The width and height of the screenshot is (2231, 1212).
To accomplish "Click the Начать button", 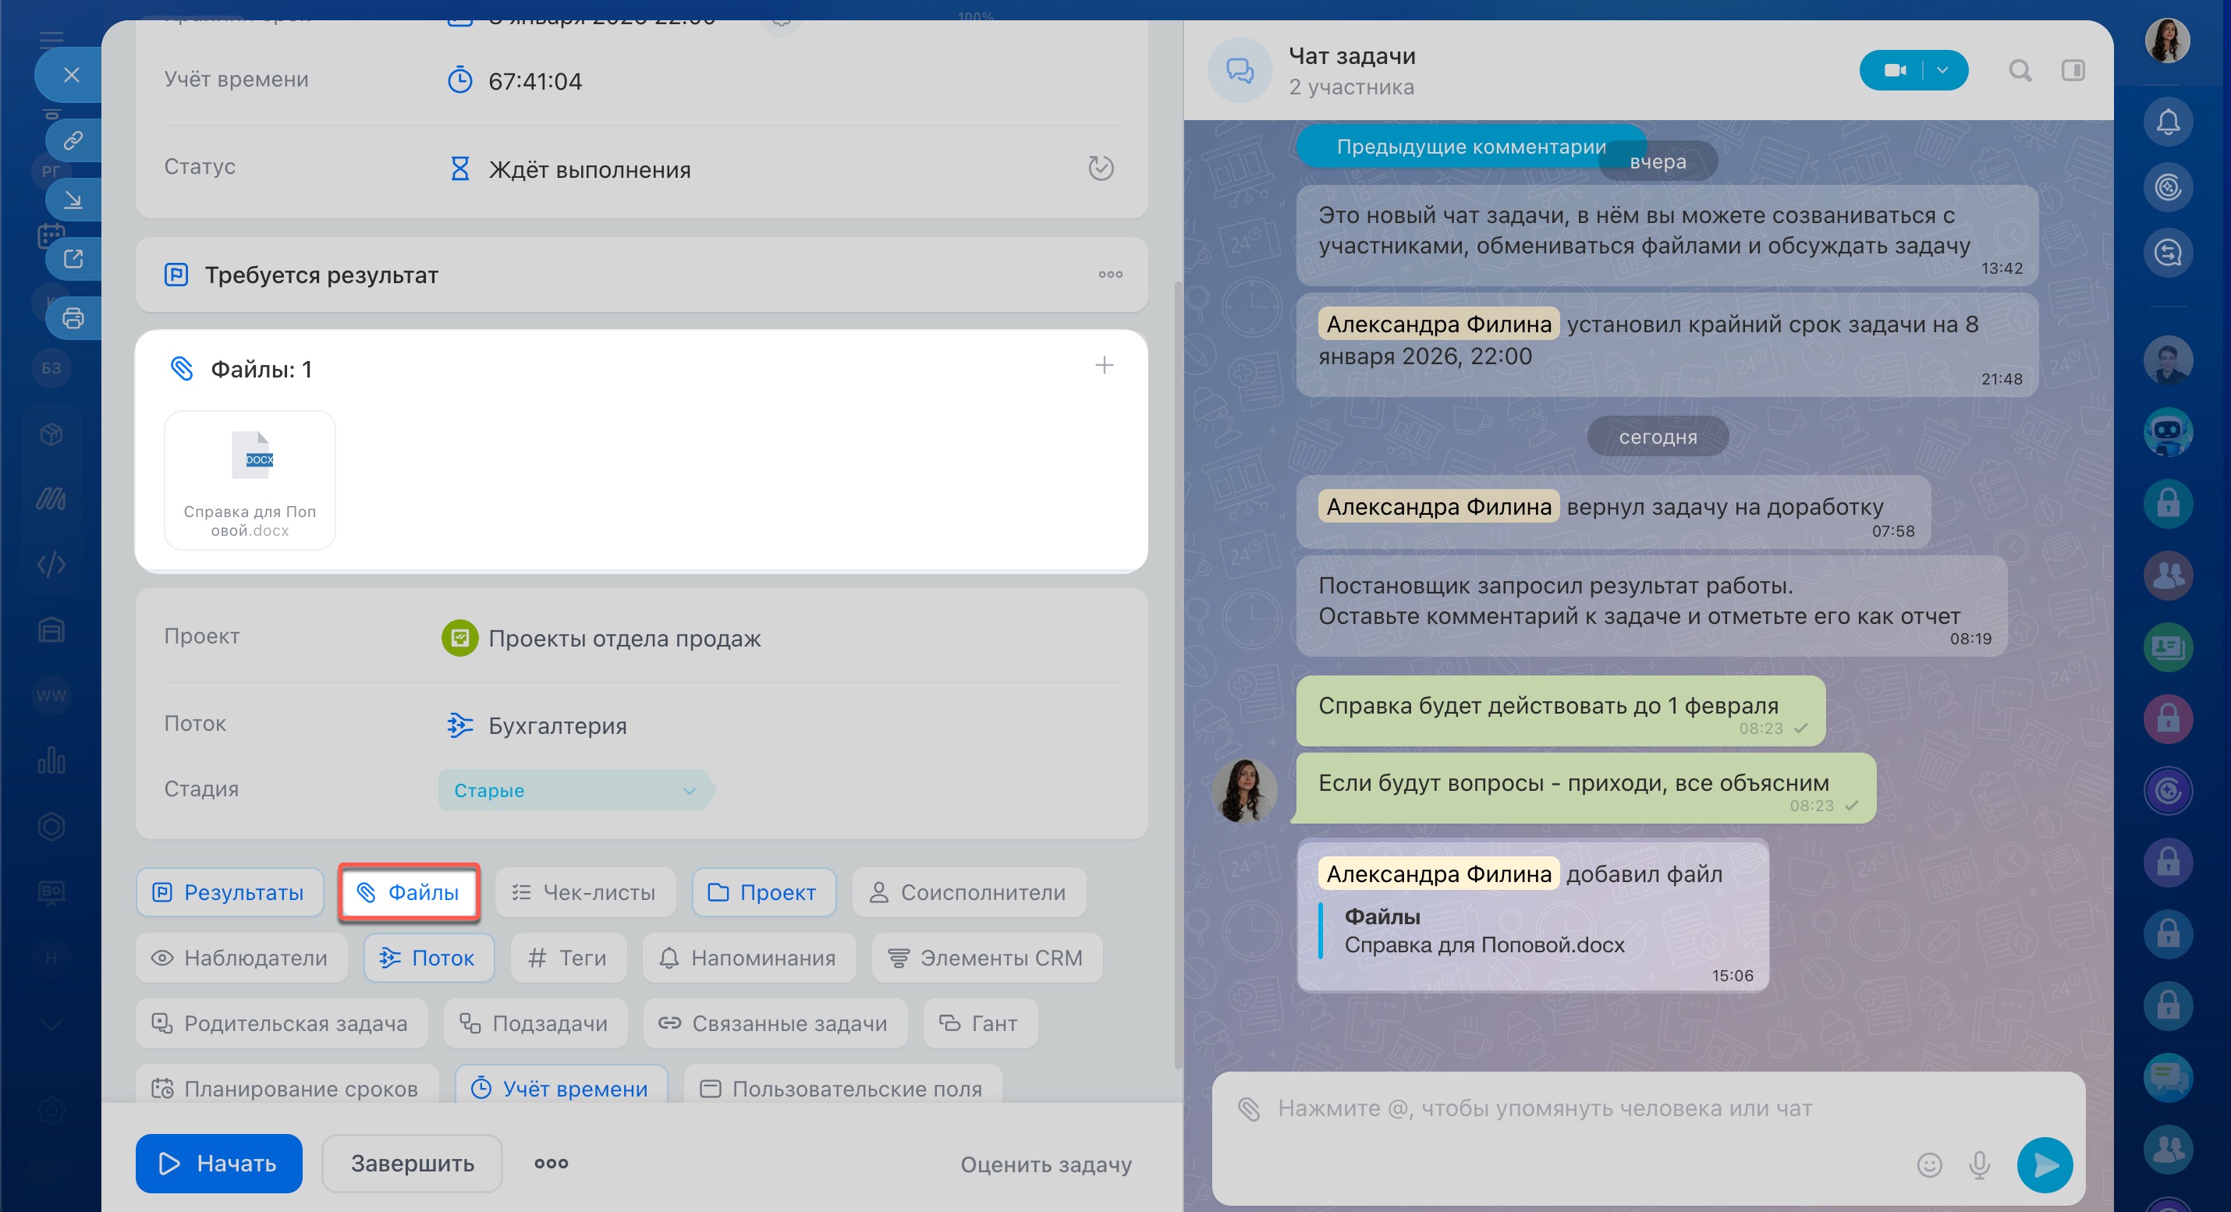I will [218, 1163].
